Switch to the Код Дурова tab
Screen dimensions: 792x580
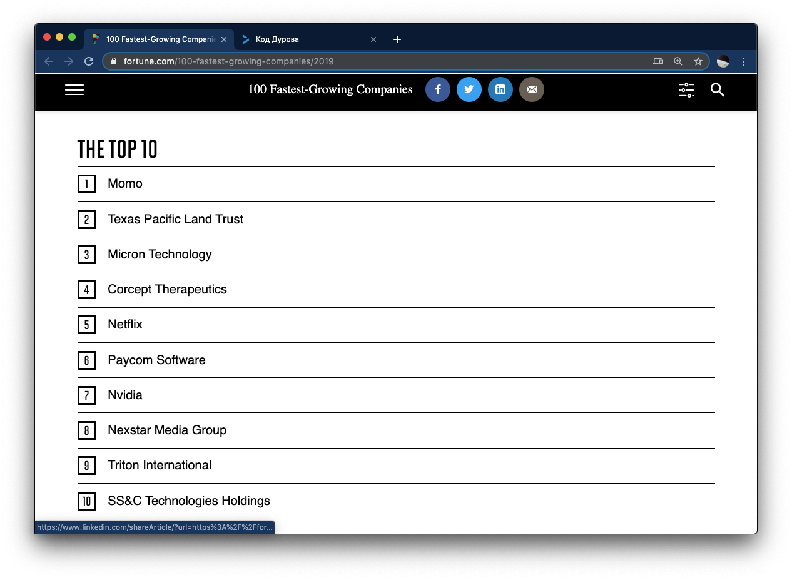309,39
